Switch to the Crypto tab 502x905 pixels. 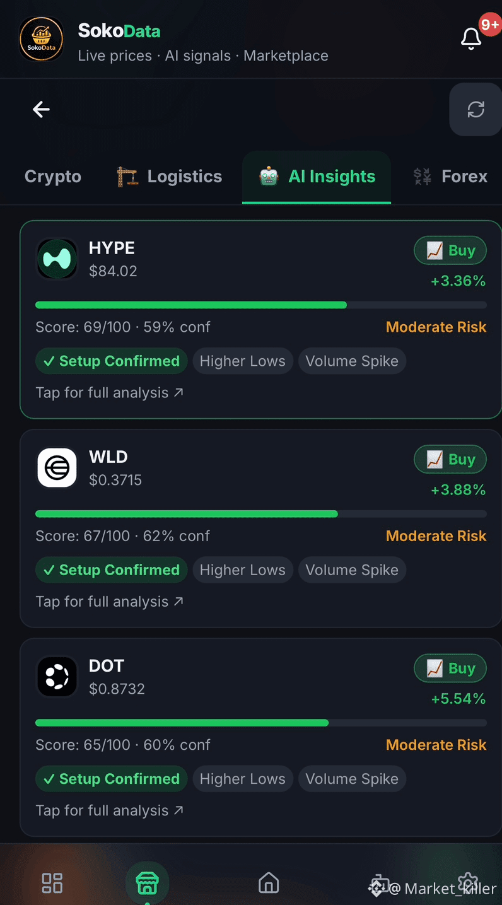[x=53, y=177]
